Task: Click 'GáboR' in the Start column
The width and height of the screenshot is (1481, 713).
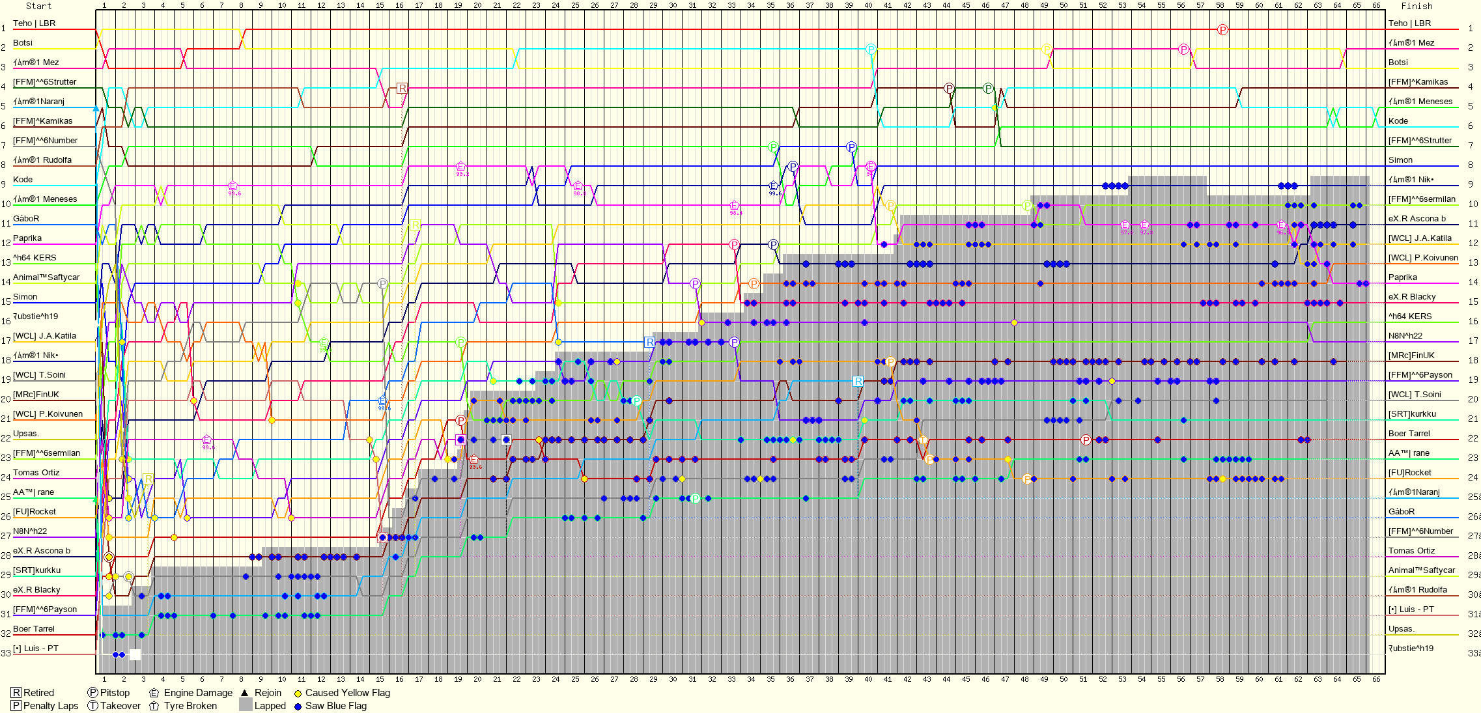Action: pos(26,219)
